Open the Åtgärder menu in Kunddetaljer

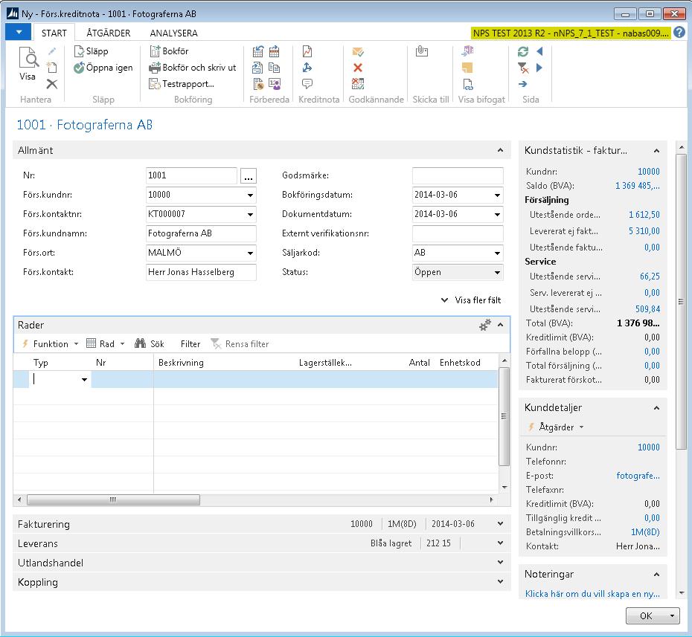(x=556, y=427)
